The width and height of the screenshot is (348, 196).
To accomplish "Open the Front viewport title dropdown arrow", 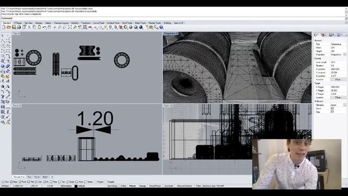I will point(21,106).
